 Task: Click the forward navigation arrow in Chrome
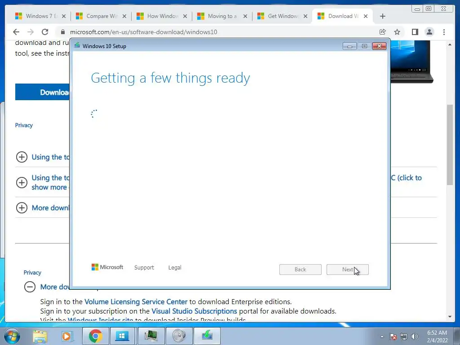(30, 32)
